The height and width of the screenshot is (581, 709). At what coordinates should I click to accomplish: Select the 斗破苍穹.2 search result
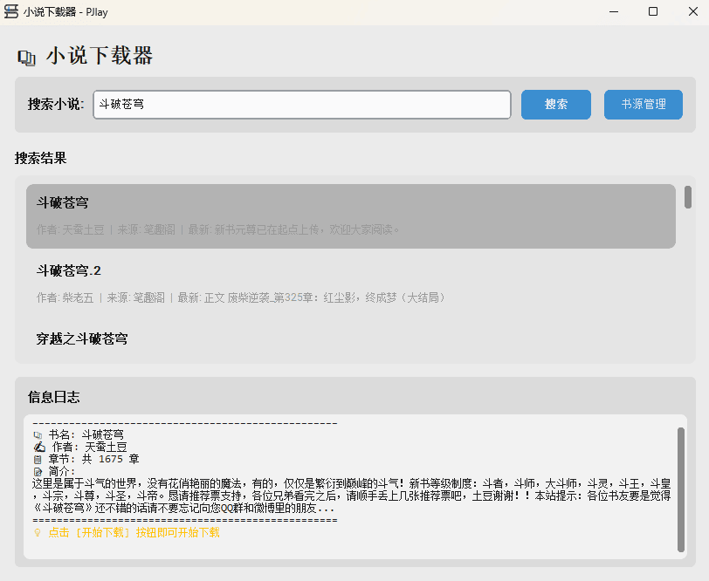[x=351, y=284]
